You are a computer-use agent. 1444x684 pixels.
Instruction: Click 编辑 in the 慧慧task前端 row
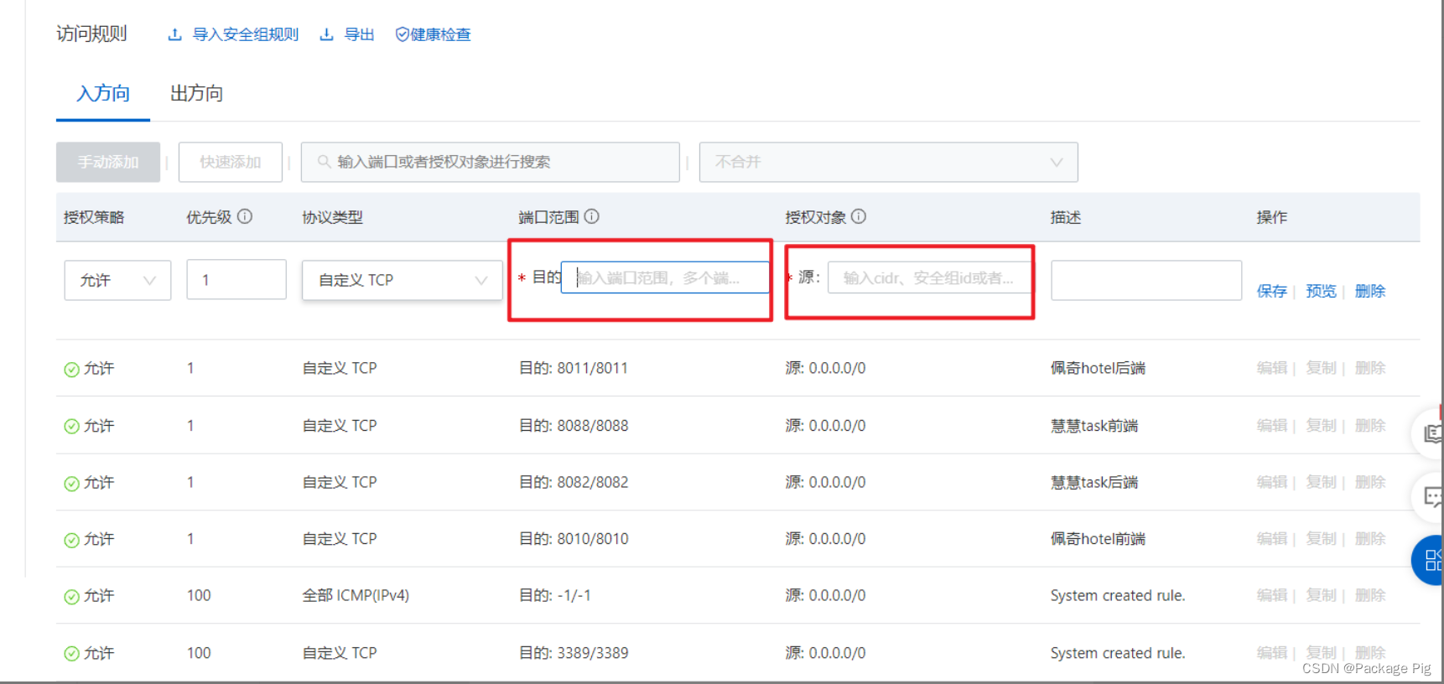[1271, 426]
